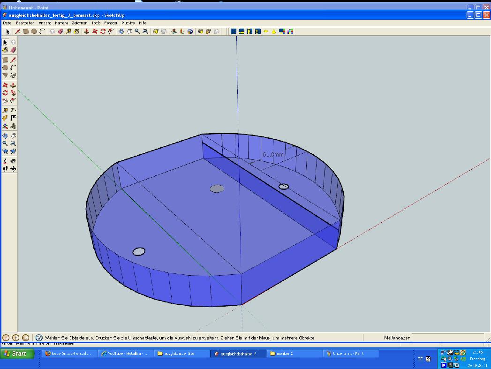Select the Rotate tool in left toolbar
Viewport: 491px width, 369px height.
tap(5, 93)
